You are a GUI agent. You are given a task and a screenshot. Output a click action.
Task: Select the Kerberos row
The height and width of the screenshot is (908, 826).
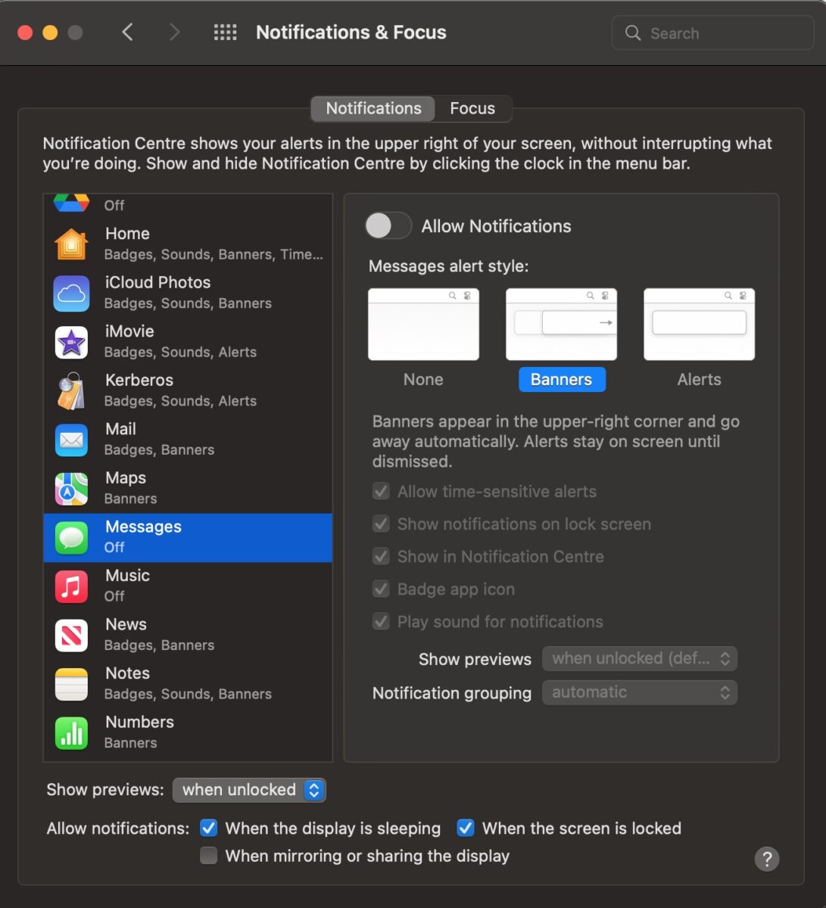click(188, 391)
